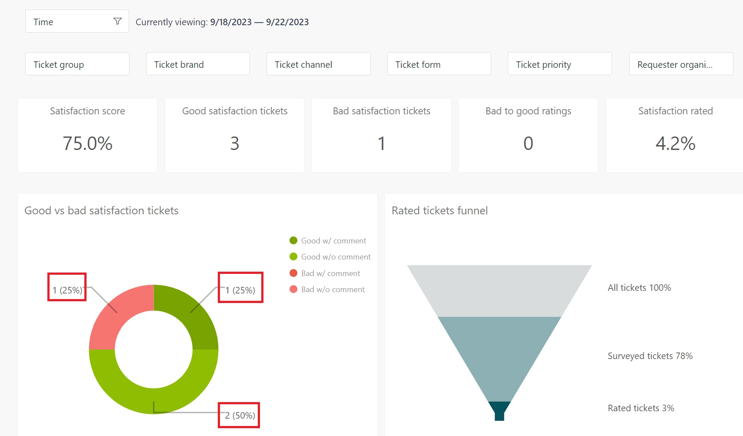Image resolution: width=743 pixels, height=436 pixels.
Task: Open the Requester organization filter
Action: [681, 64]
